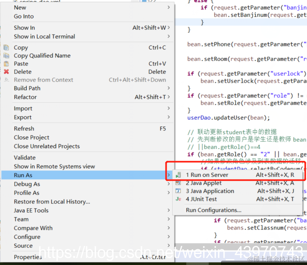
Task: Select Restore from Local History
Action: tap(87, 201)
